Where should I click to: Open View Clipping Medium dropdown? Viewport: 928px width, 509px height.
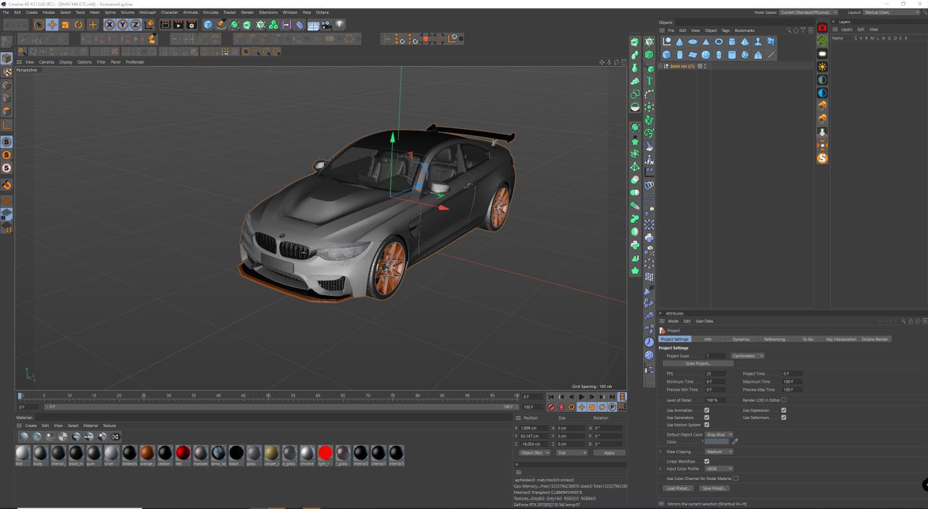point(719,452)
